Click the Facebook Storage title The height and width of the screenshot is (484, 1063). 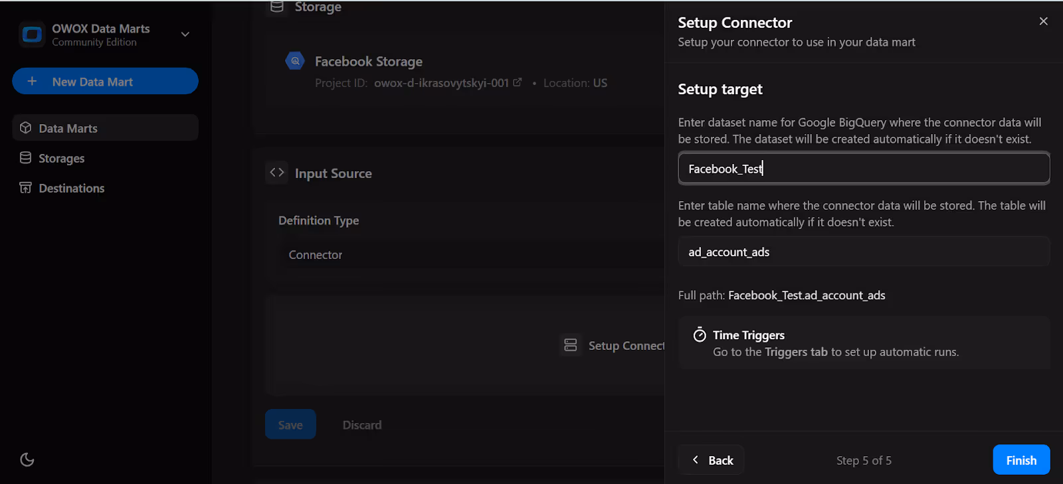[x=369, y=61]
